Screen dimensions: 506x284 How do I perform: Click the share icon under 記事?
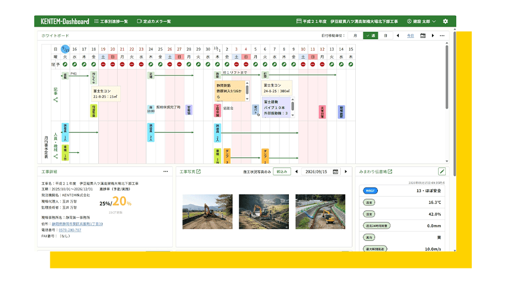tap(55, 100)
